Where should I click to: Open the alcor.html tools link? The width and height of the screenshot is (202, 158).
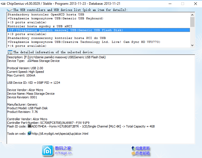pos(60,134)
